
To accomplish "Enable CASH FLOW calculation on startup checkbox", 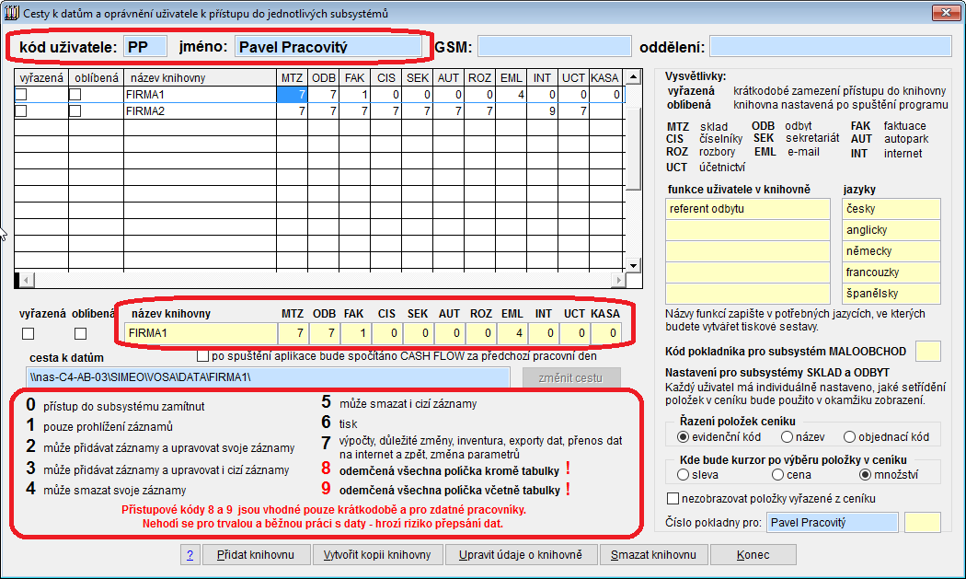I will tap(203, 356).
